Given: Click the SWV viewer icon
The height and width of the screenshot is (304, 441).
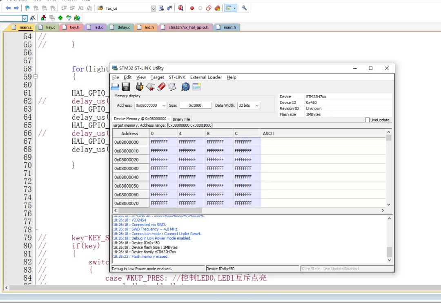Looking at the screenshot, I should [196, 86].
